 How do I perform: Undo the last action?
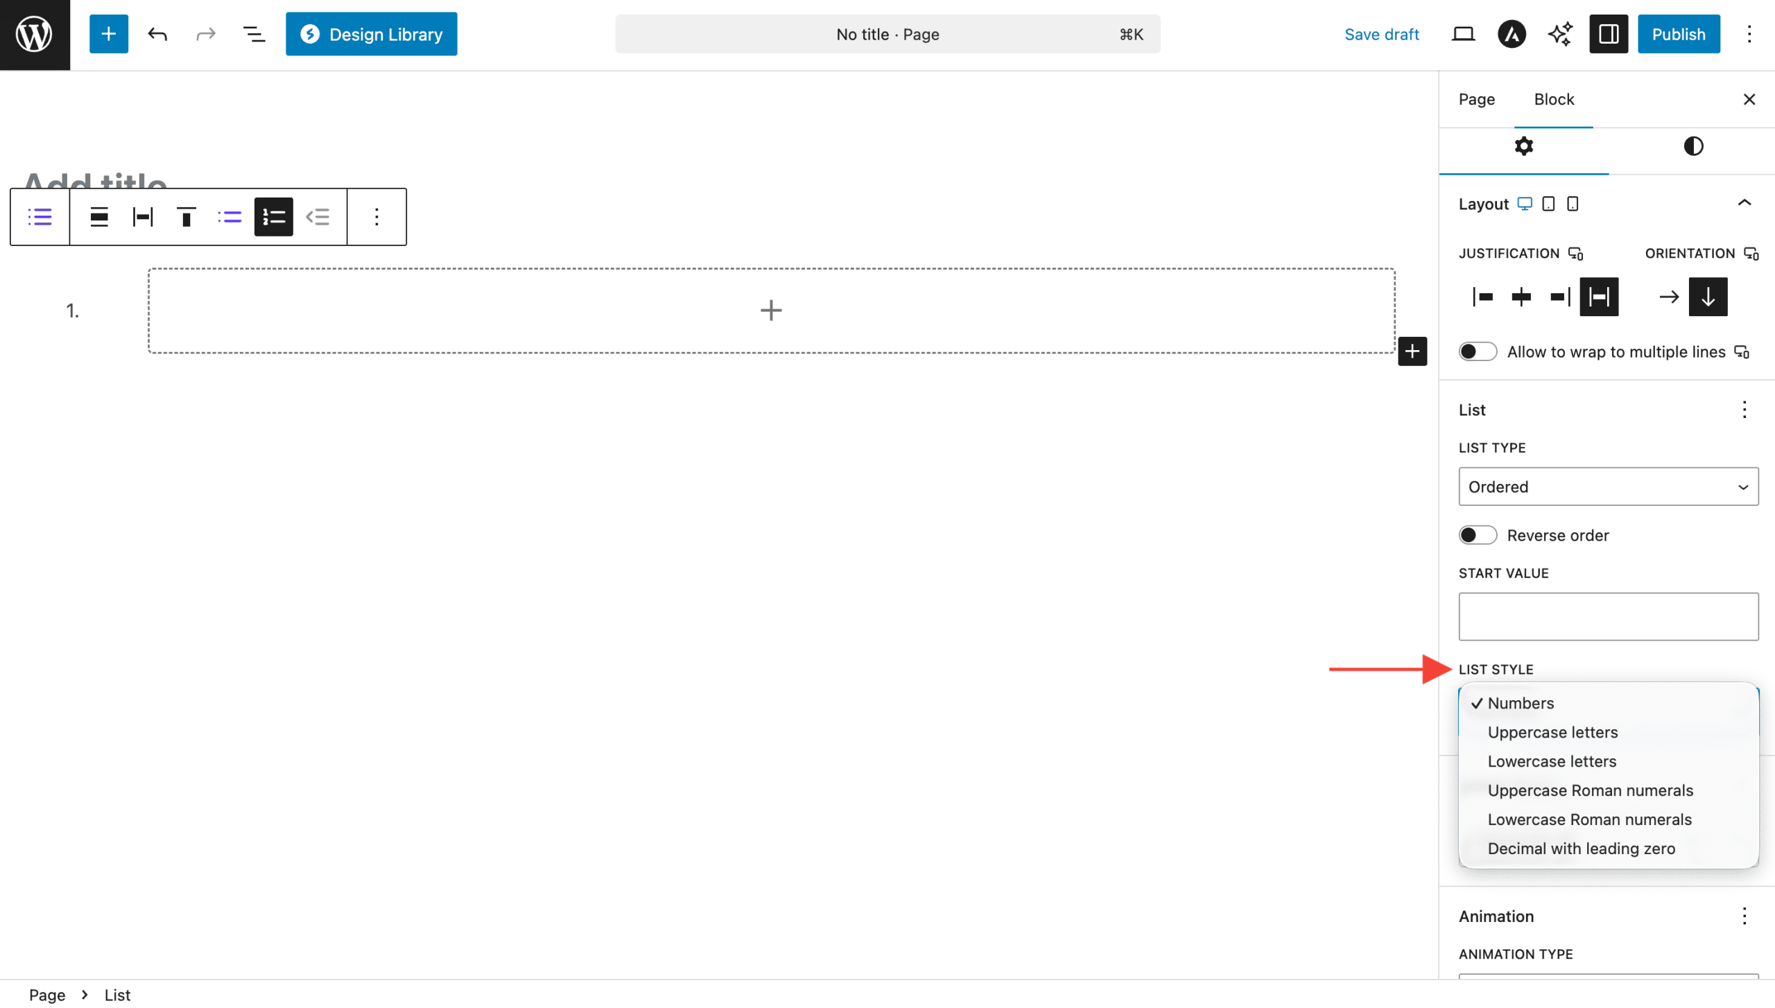coord(157,34)
